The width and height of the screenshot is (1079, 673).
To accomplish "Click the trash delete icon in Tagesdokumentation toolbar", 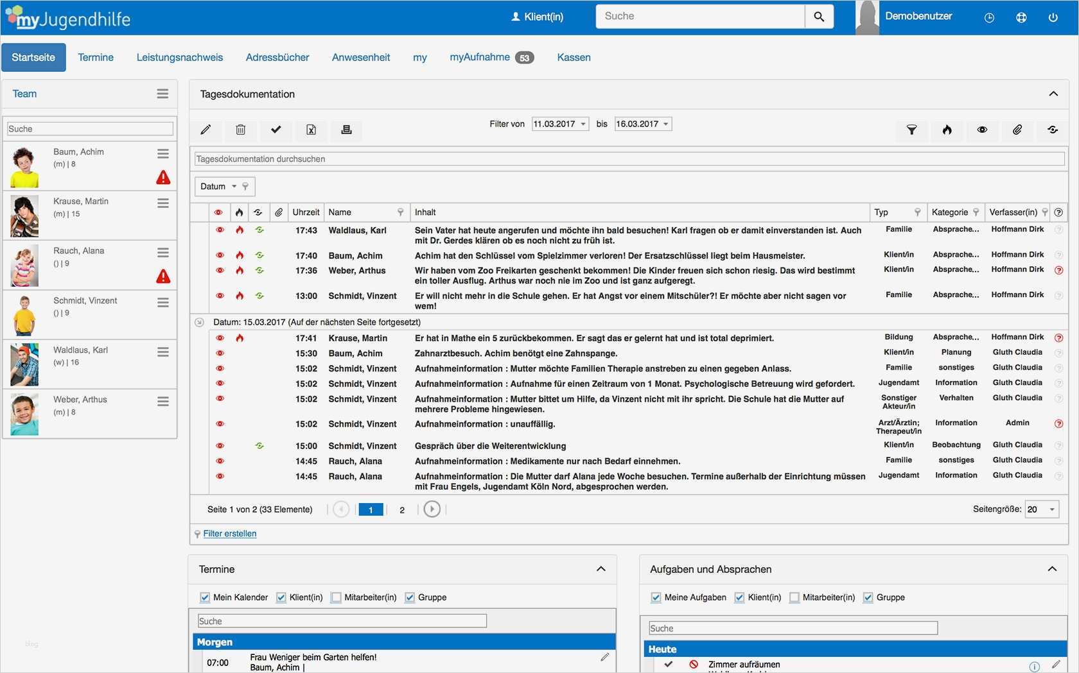I will point(240,130).
